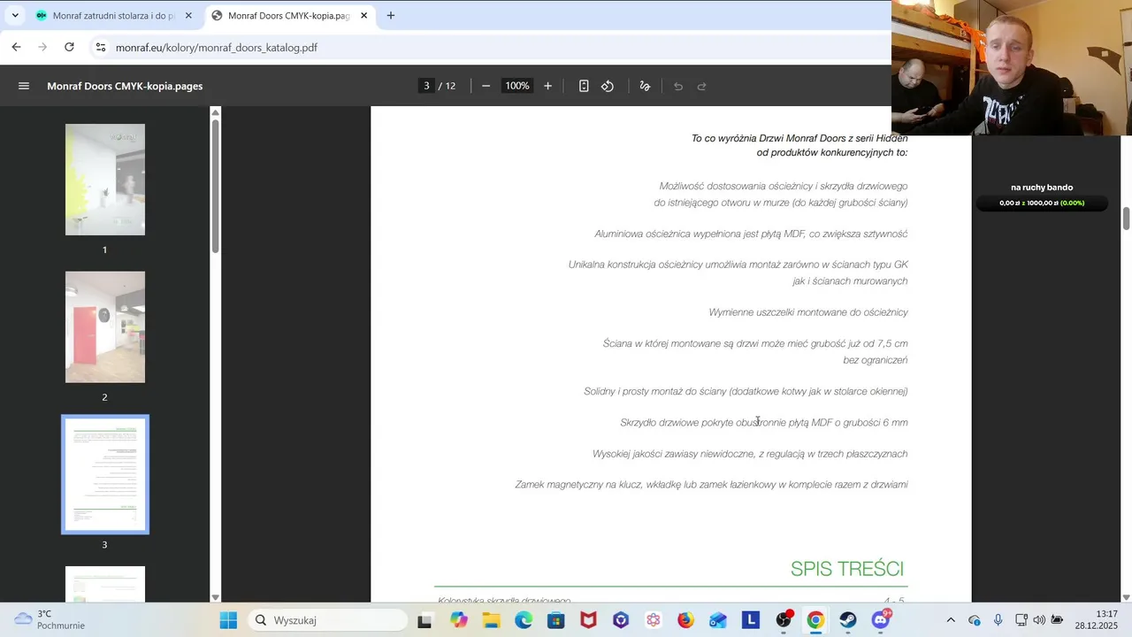Open the blue L app on taskbar
The width and height of the screenshot is (1132, 637).
click(x=750, y=620)
